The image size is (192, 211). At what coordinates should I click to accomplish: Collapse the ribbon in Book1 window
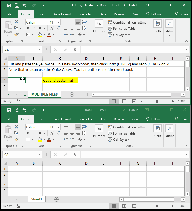coord(186,146)
